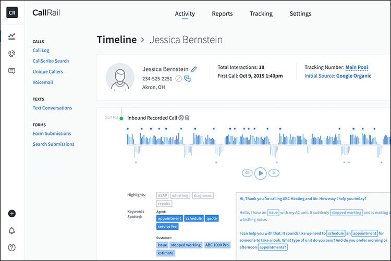Click the CR logo badge
Screen dimensions: 391x261
click(x=12, y=13)
